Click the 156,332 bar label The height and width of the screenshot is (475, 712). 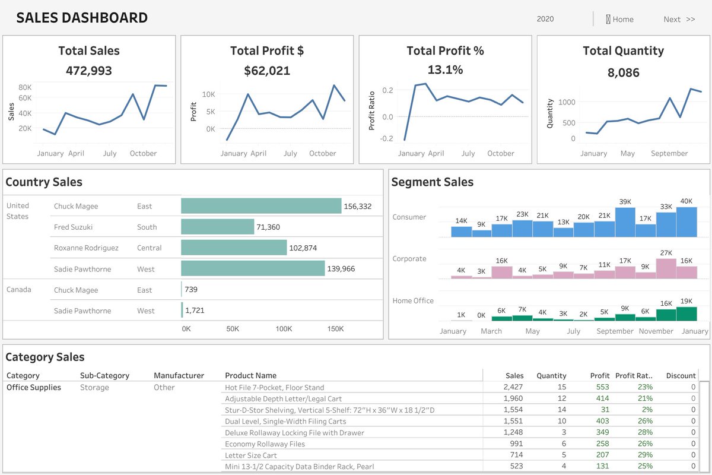[358, 206]
